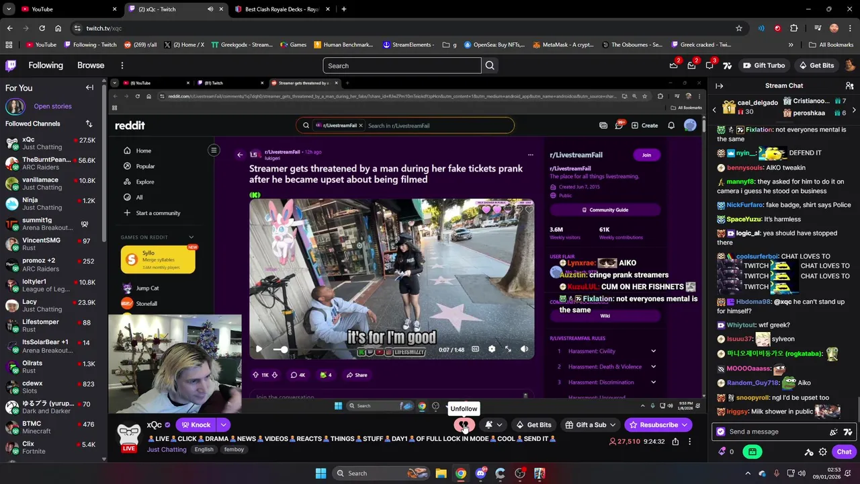Open Browse in Twitch navigation
860x484 pixels.
click(x=91, y=65)
